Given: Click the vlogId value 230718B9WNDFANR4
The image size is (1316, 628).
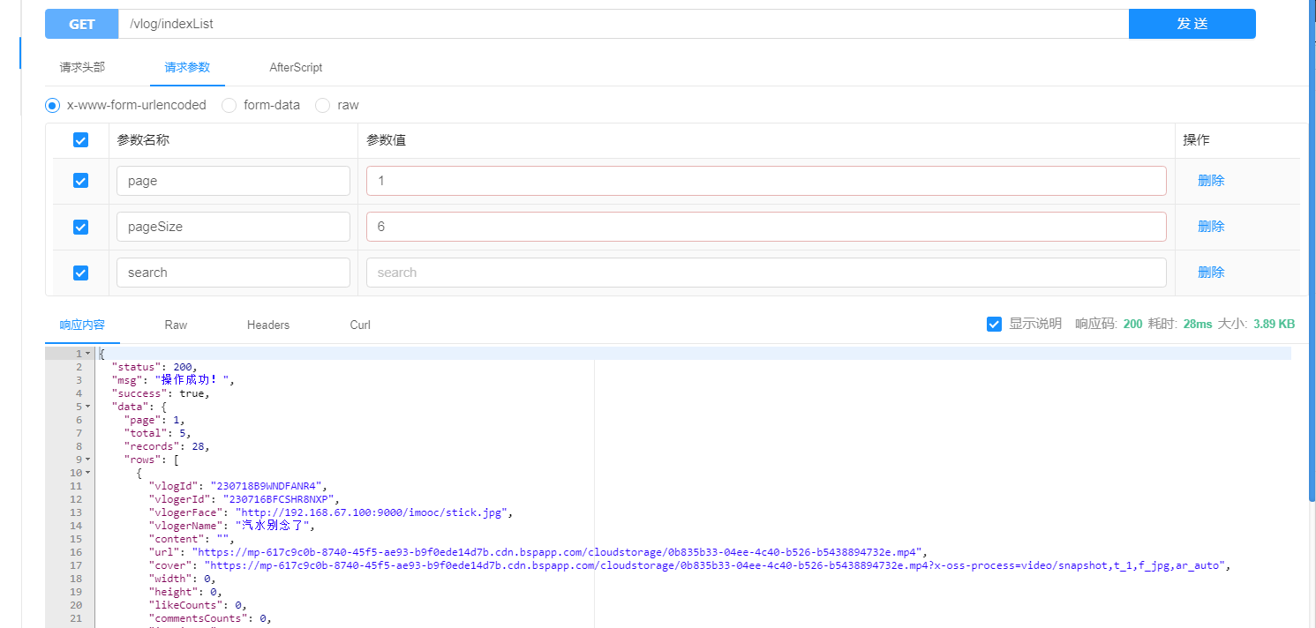Looking at the screenshot, I should [267, 486].
